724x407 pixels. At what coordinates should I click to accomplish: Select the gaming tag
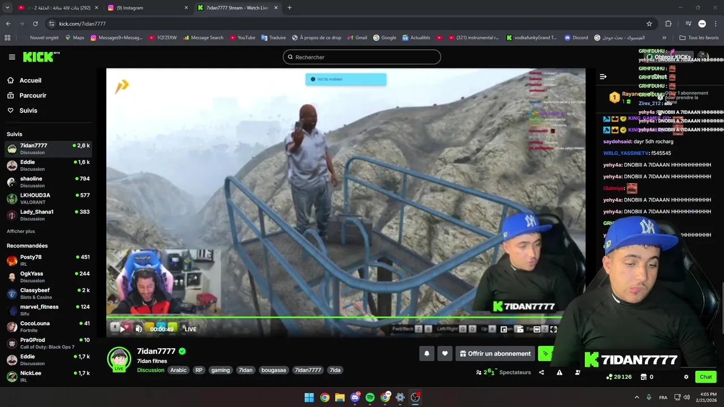(x=221, y=370)
